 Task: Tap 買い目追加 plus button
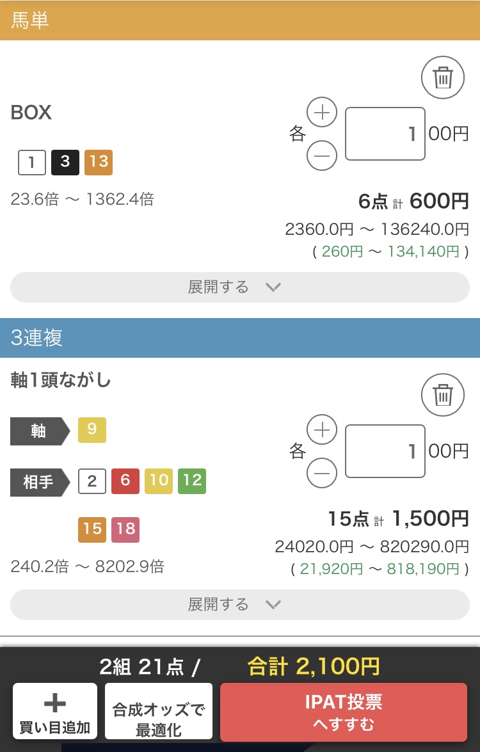point(55,711)
